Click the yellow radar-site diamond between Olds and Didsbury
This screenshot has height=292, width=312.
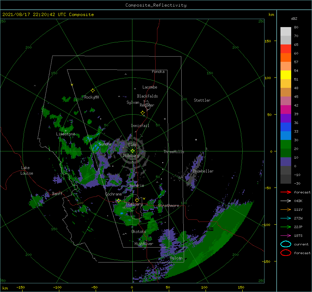(132, 151)
